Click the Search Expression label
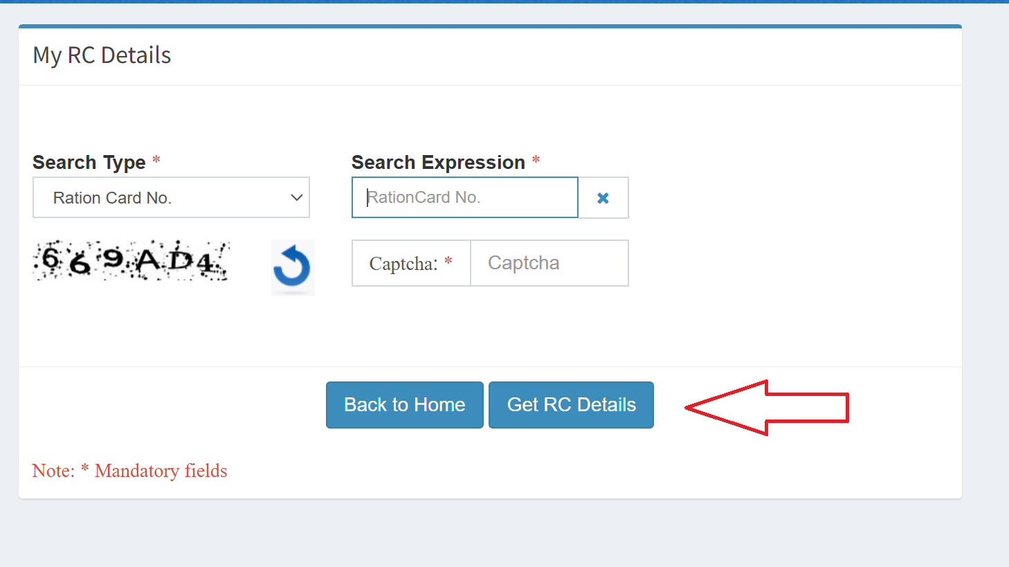This screenshot has width=1009, height=567. 438,163
